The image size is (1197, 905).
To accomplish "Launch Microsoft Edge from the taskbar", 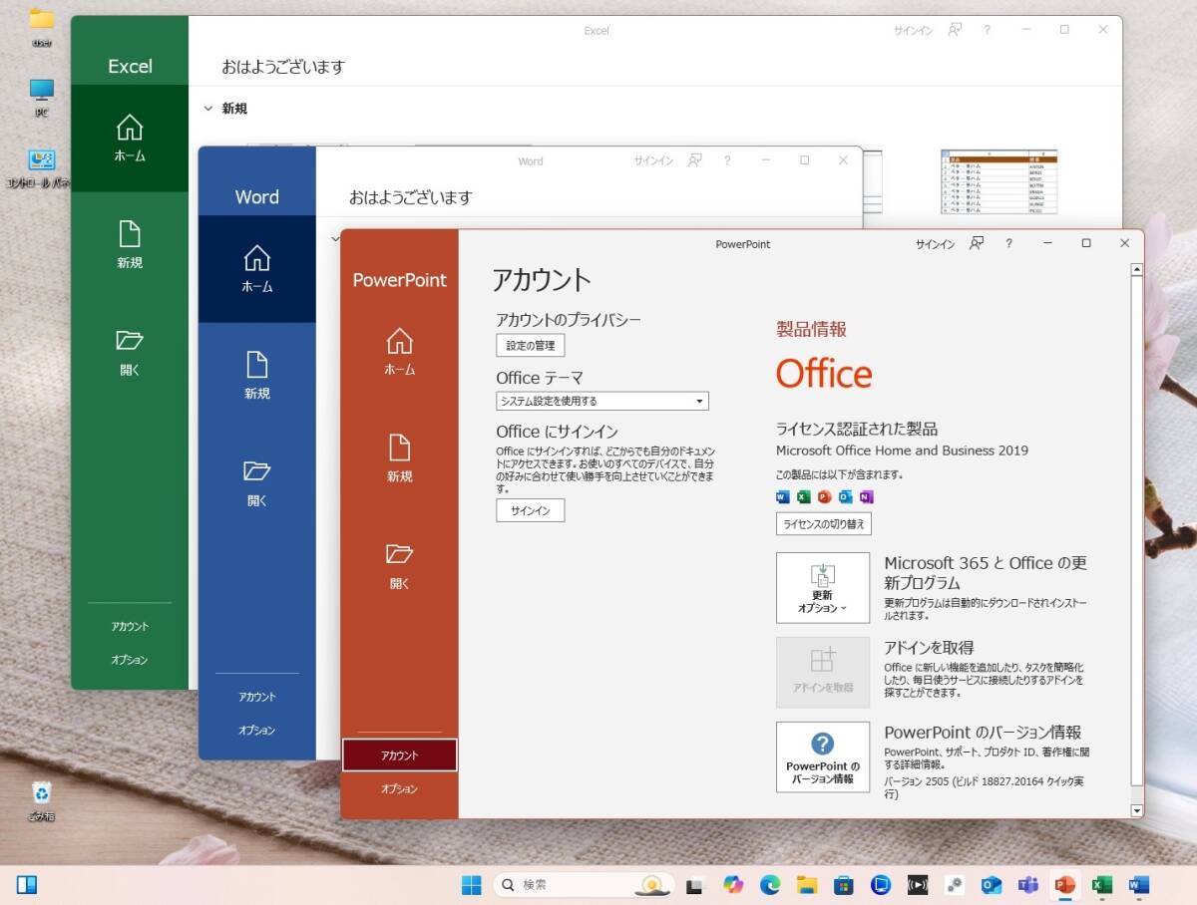I will pyautogui.click(x=770, y=884).
